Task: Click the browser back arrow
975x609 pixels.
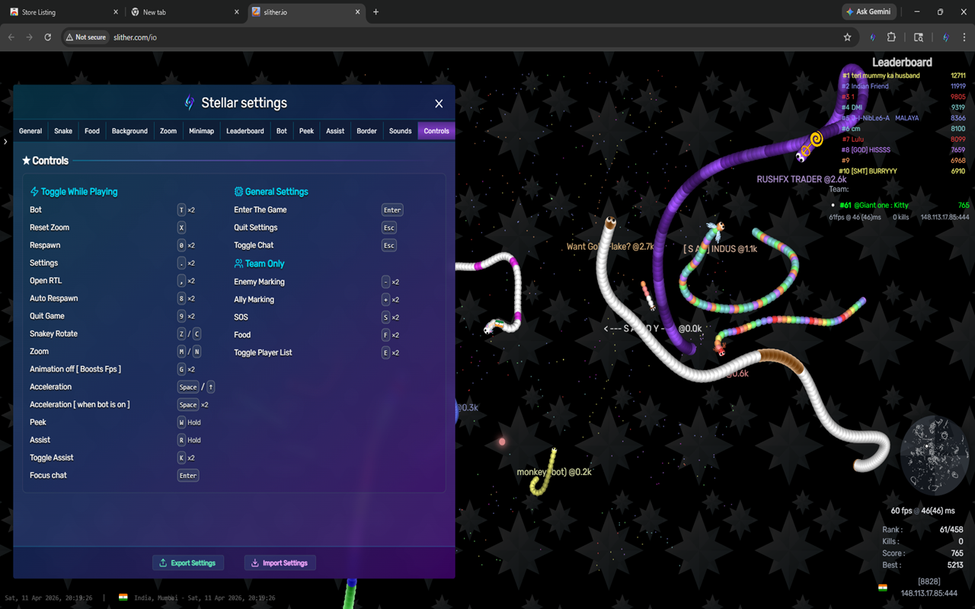Action: point(11,37)
